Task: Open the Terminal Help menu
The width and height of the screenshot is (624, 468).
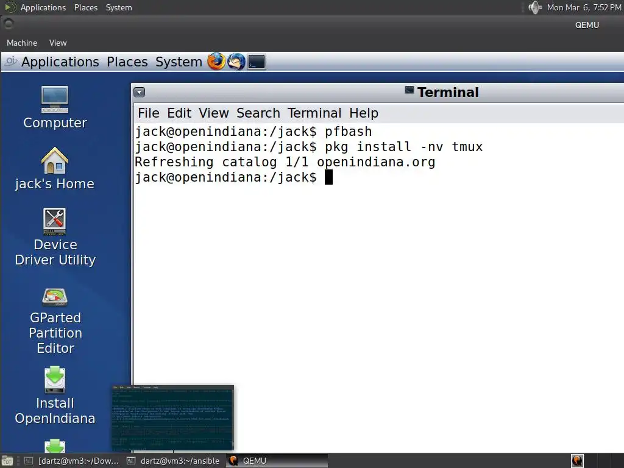Action: coord(364,113)
